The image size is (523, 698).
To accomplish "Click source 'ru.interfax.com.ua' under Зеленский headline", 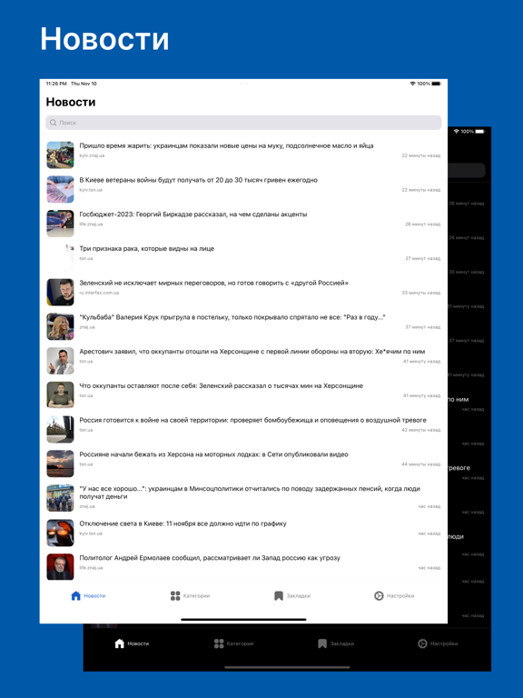I will coord(99,293).
